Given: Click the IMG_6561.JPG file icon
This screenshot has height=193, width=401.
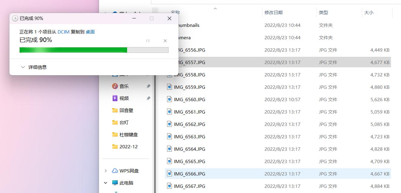Looking at the screenshot, I should [x=169, y=112].
